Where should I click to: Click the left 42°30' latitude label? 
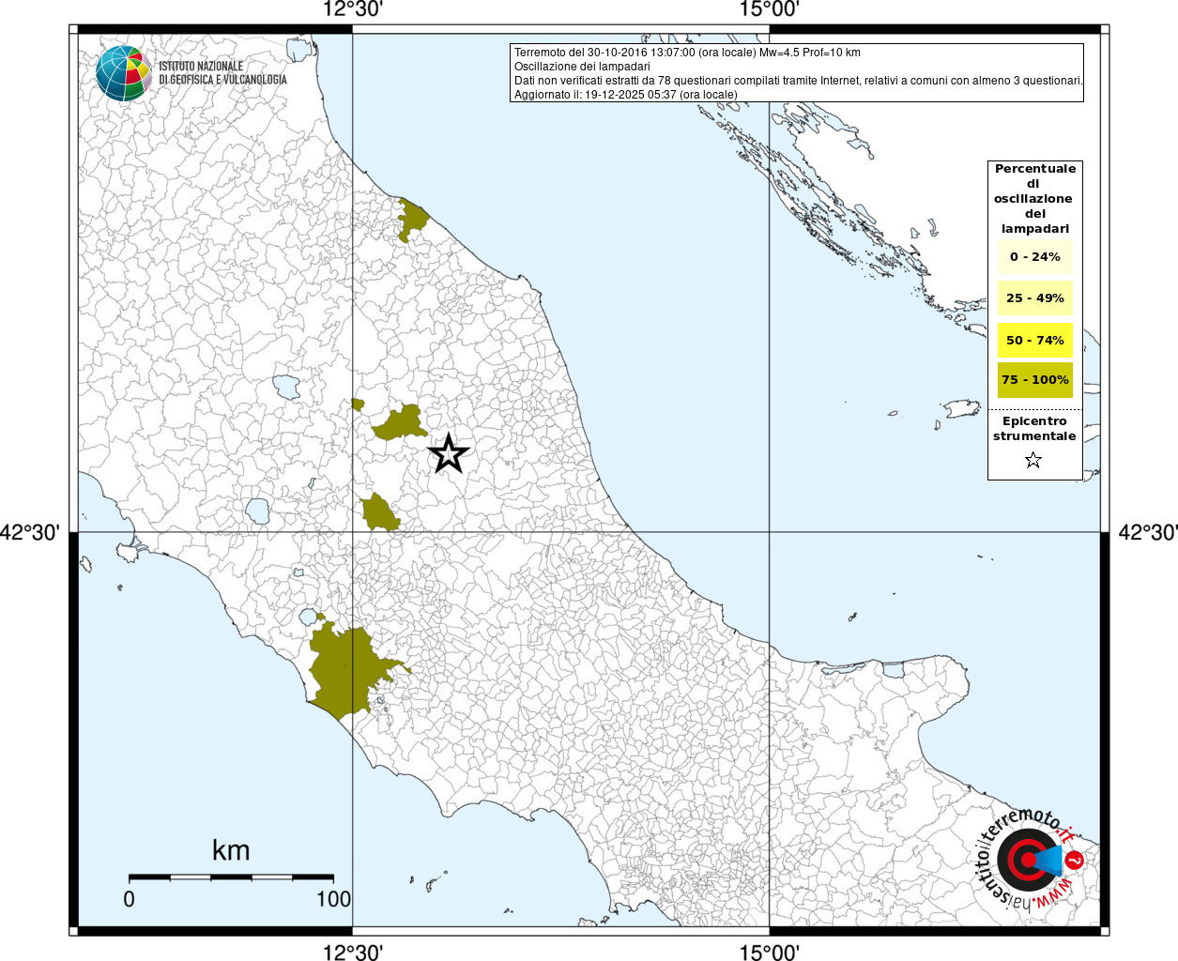pyautogui.click(x=31, y=532)
